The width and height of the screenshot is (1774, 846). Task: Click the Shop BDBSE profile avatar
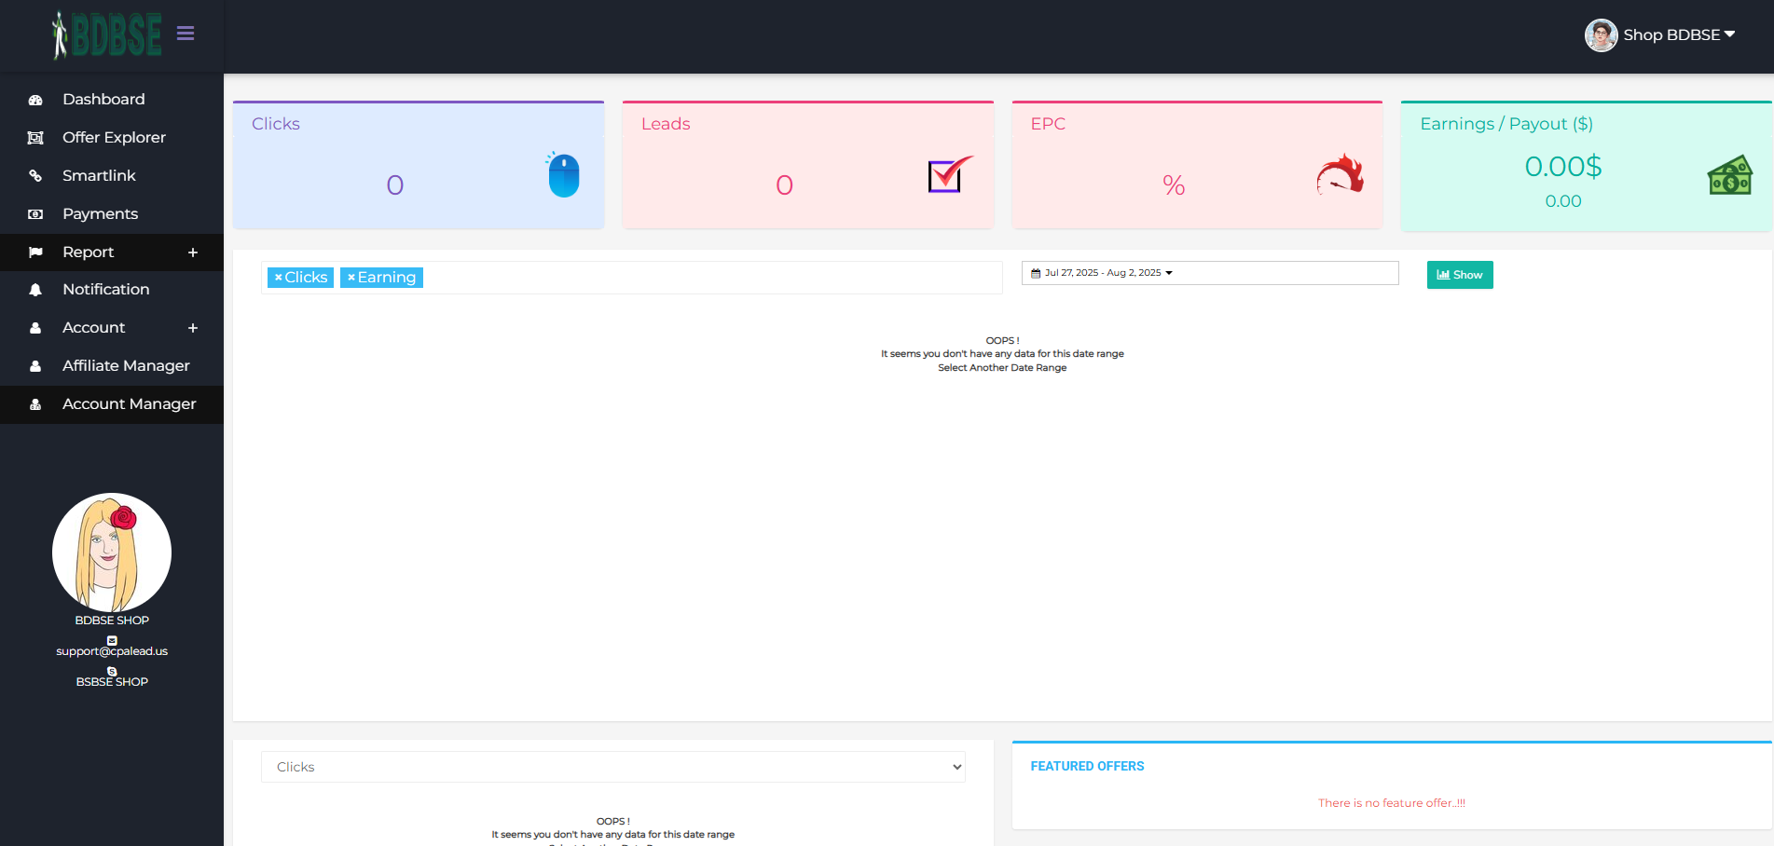[1602, 35]
